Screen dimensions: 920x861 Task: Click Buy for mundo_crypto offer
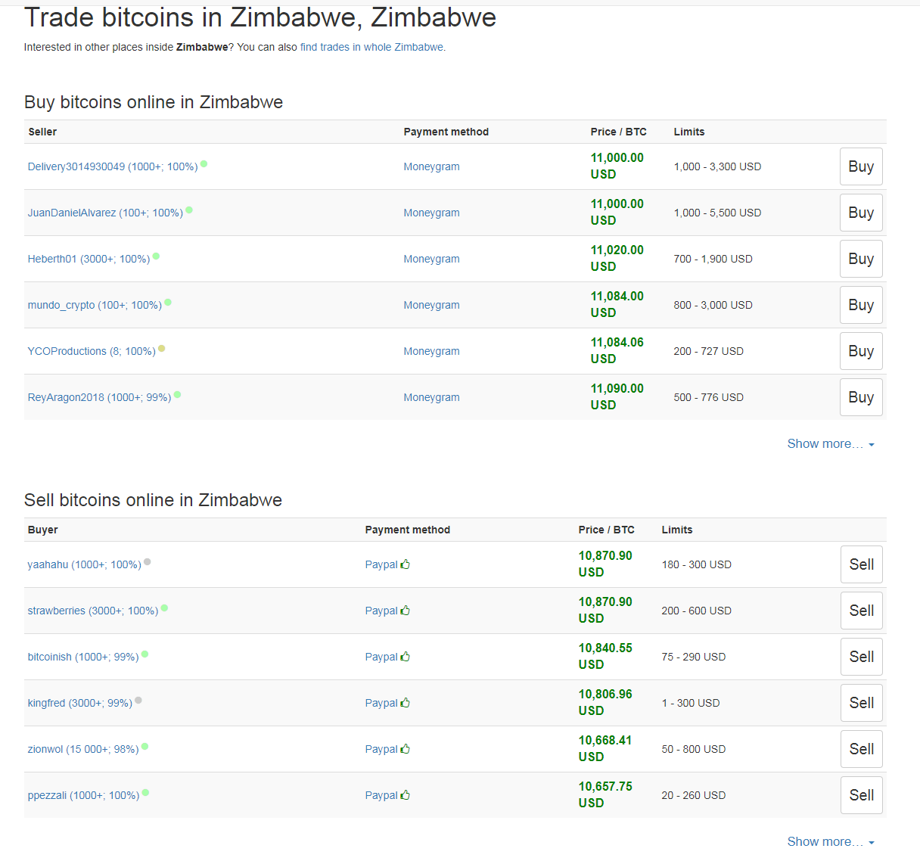tap(861, 305)
